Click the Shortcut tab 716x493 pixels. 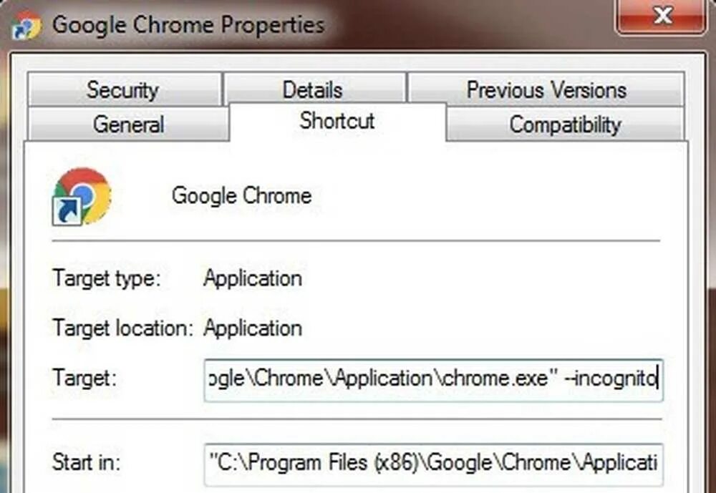click(x=337, y=121)
